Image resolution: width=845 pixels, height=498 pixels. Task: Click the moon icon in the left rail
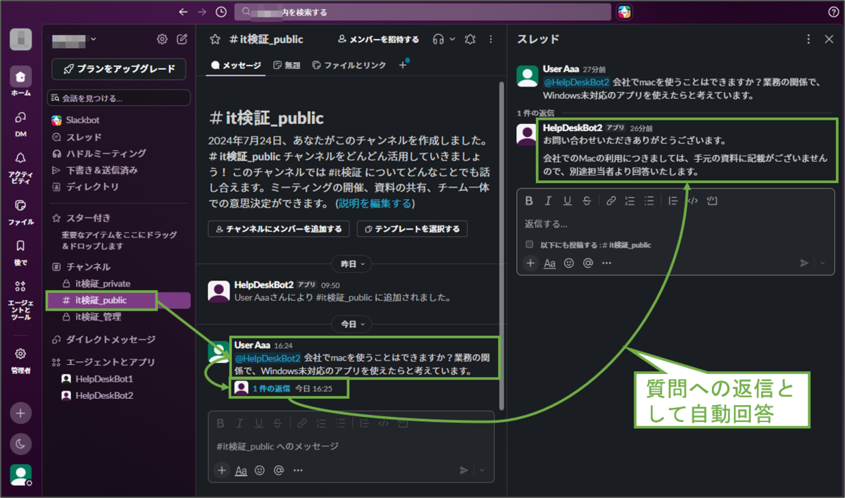click(20, 444)
